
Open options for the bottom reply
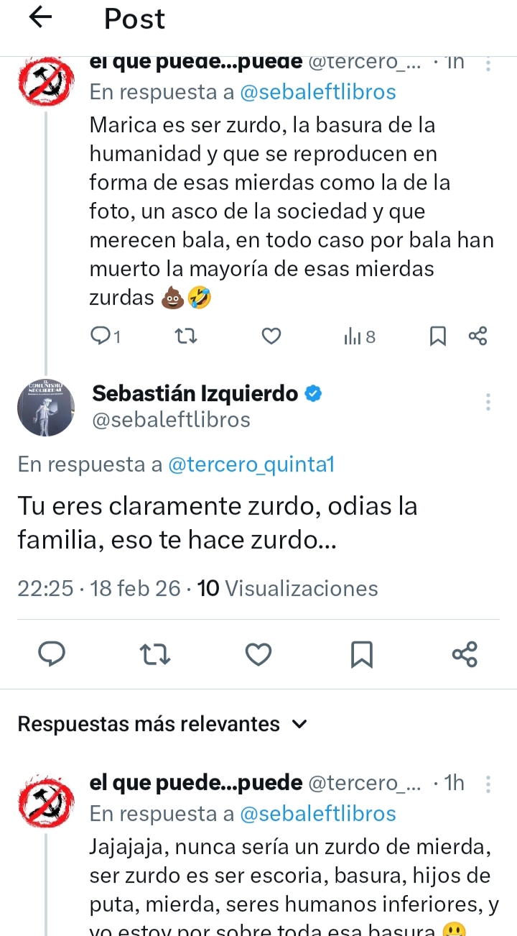488,784
